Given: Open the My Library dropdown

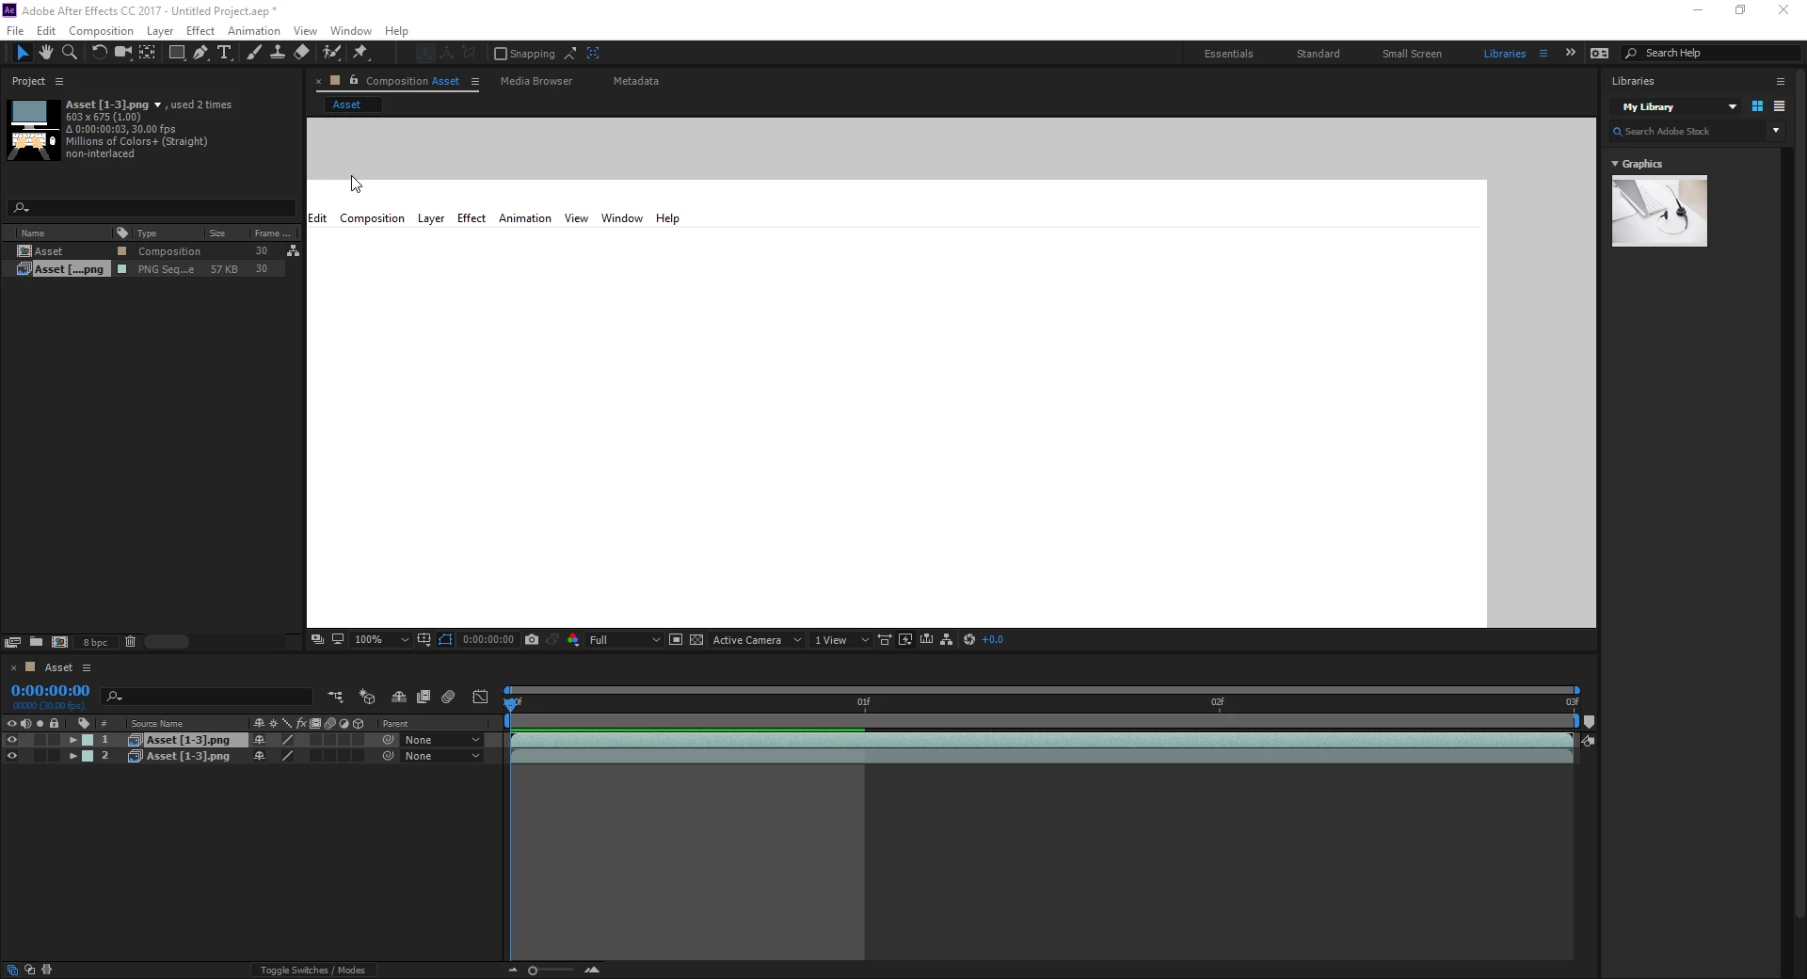Looking at the screenshot, I should coord(1680,106).
